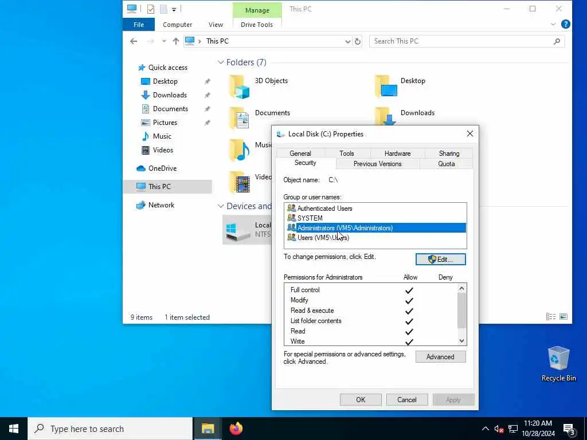The width and height of the screenshot is (587, 440).
Task: Open the Windows Start button
Action: (x=14, y=429)
